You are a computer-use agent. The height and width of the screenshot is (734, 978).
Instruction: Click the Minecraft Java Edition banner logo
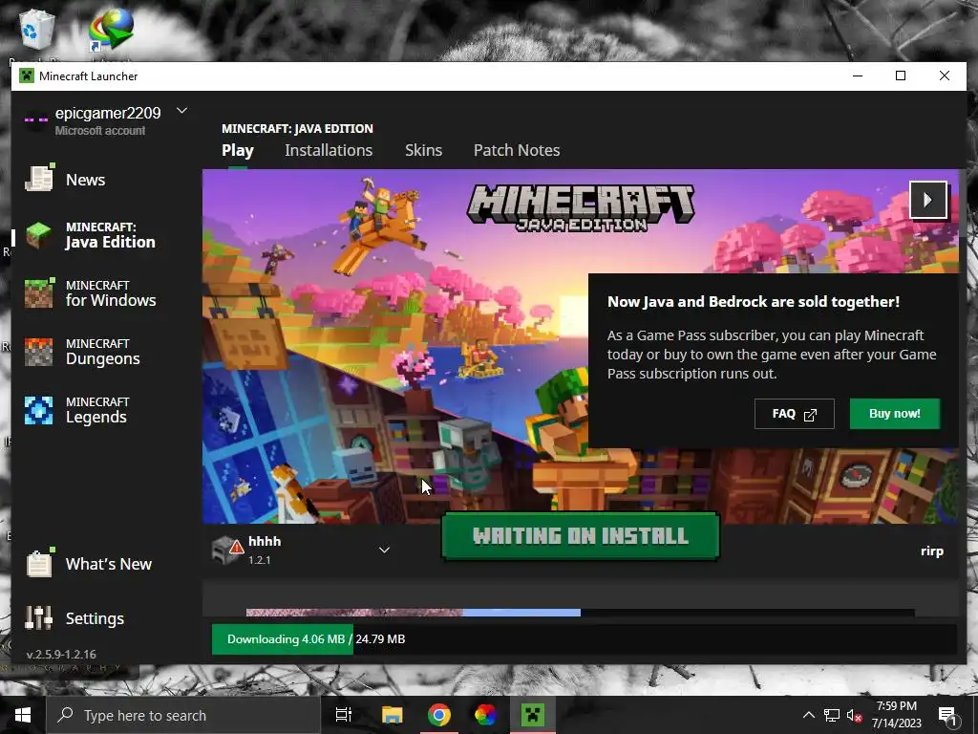pyautogui.click(x=580, y=207)
